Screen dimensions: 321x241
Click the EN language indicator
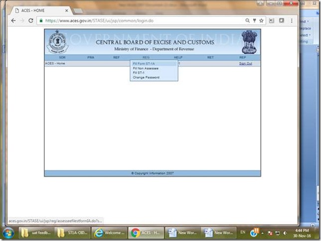[243, 232]
